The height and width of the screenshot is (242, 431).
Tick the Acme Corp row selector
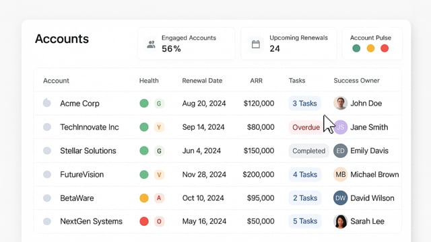47,103
